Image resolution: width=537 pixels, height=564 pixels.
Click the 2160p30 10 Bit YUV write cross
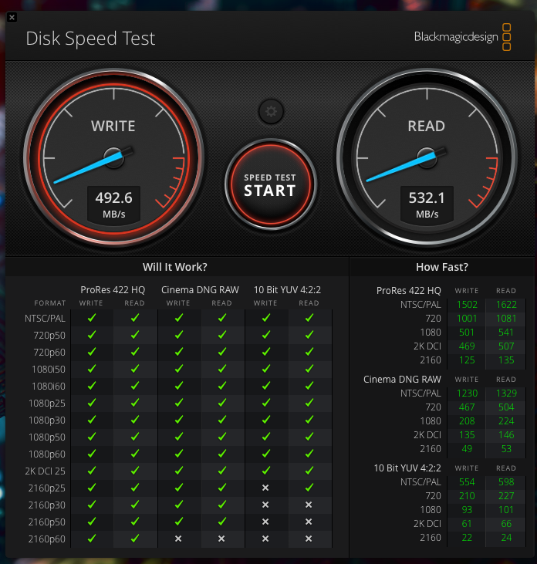point(265,505)
